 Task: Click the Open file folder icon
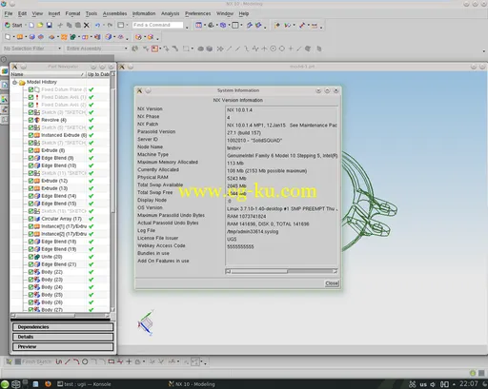tap(40, 25)
